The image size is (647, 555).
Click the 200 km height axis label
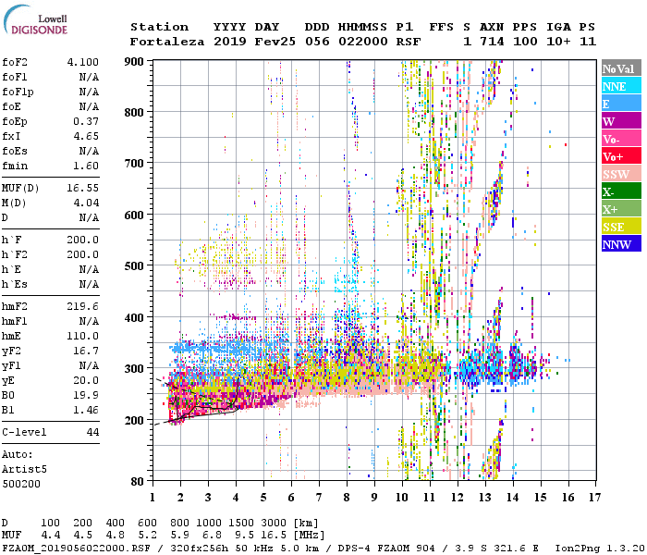(x=134, y=420)
